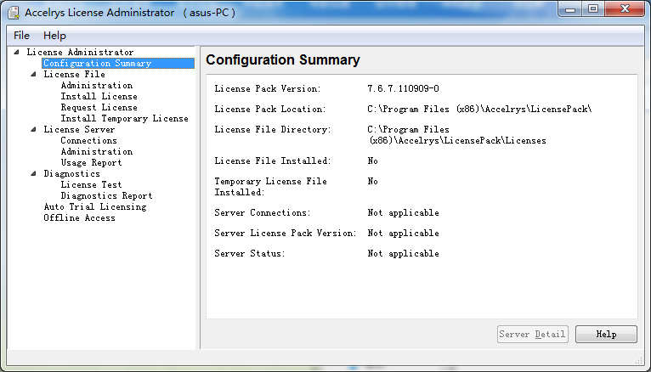This screenshot has height=372, width=651.
Task: Select Administration under License File
Action: (96, 86)
